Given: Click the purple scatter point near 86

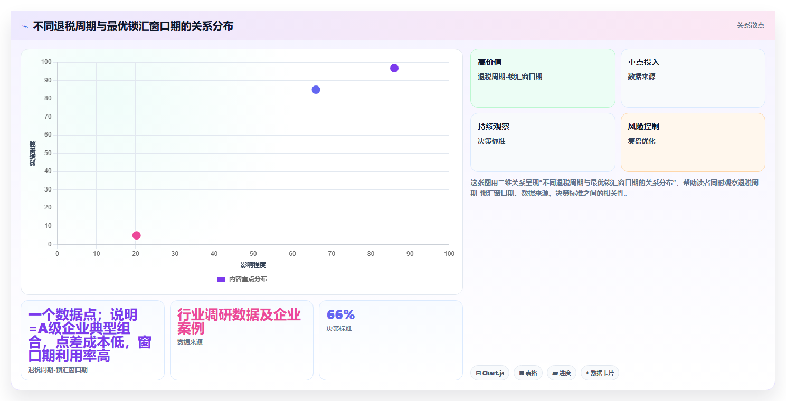Looking at the screenshot, I should click(394, 68).
